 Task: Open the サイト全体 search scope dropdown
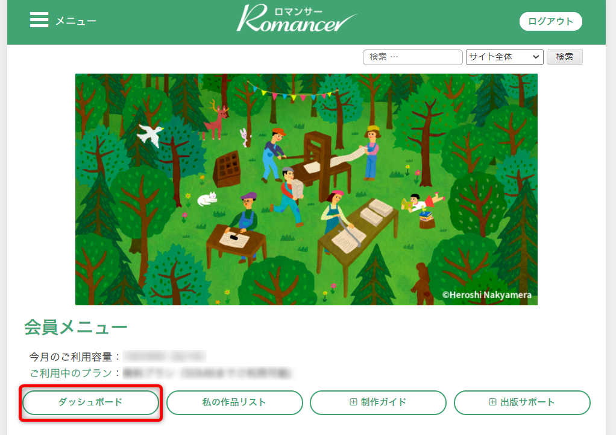coord(504,57)
